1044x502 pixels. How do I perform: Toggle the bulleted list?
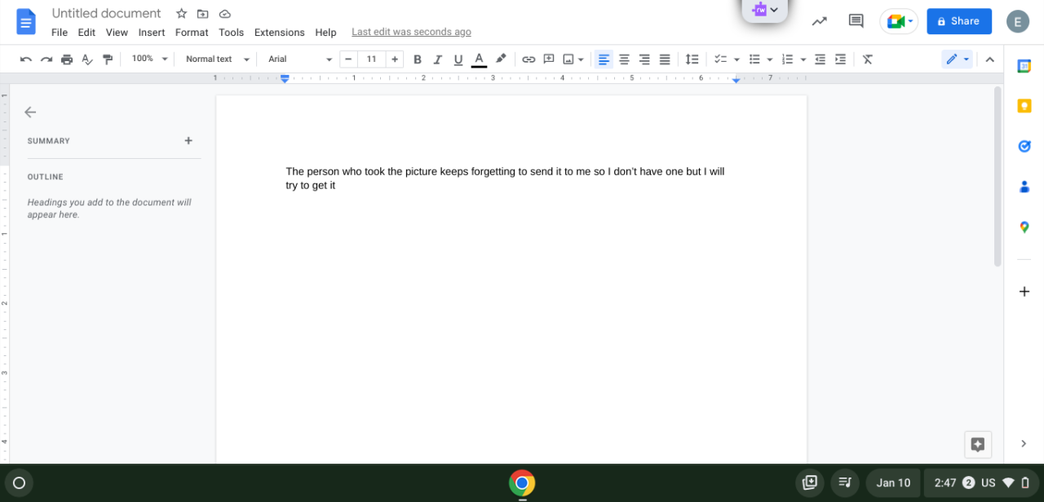(x=754, y=59)
